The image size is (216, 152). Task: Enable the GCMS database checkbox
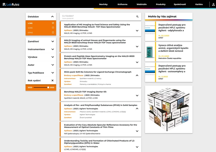53,28
